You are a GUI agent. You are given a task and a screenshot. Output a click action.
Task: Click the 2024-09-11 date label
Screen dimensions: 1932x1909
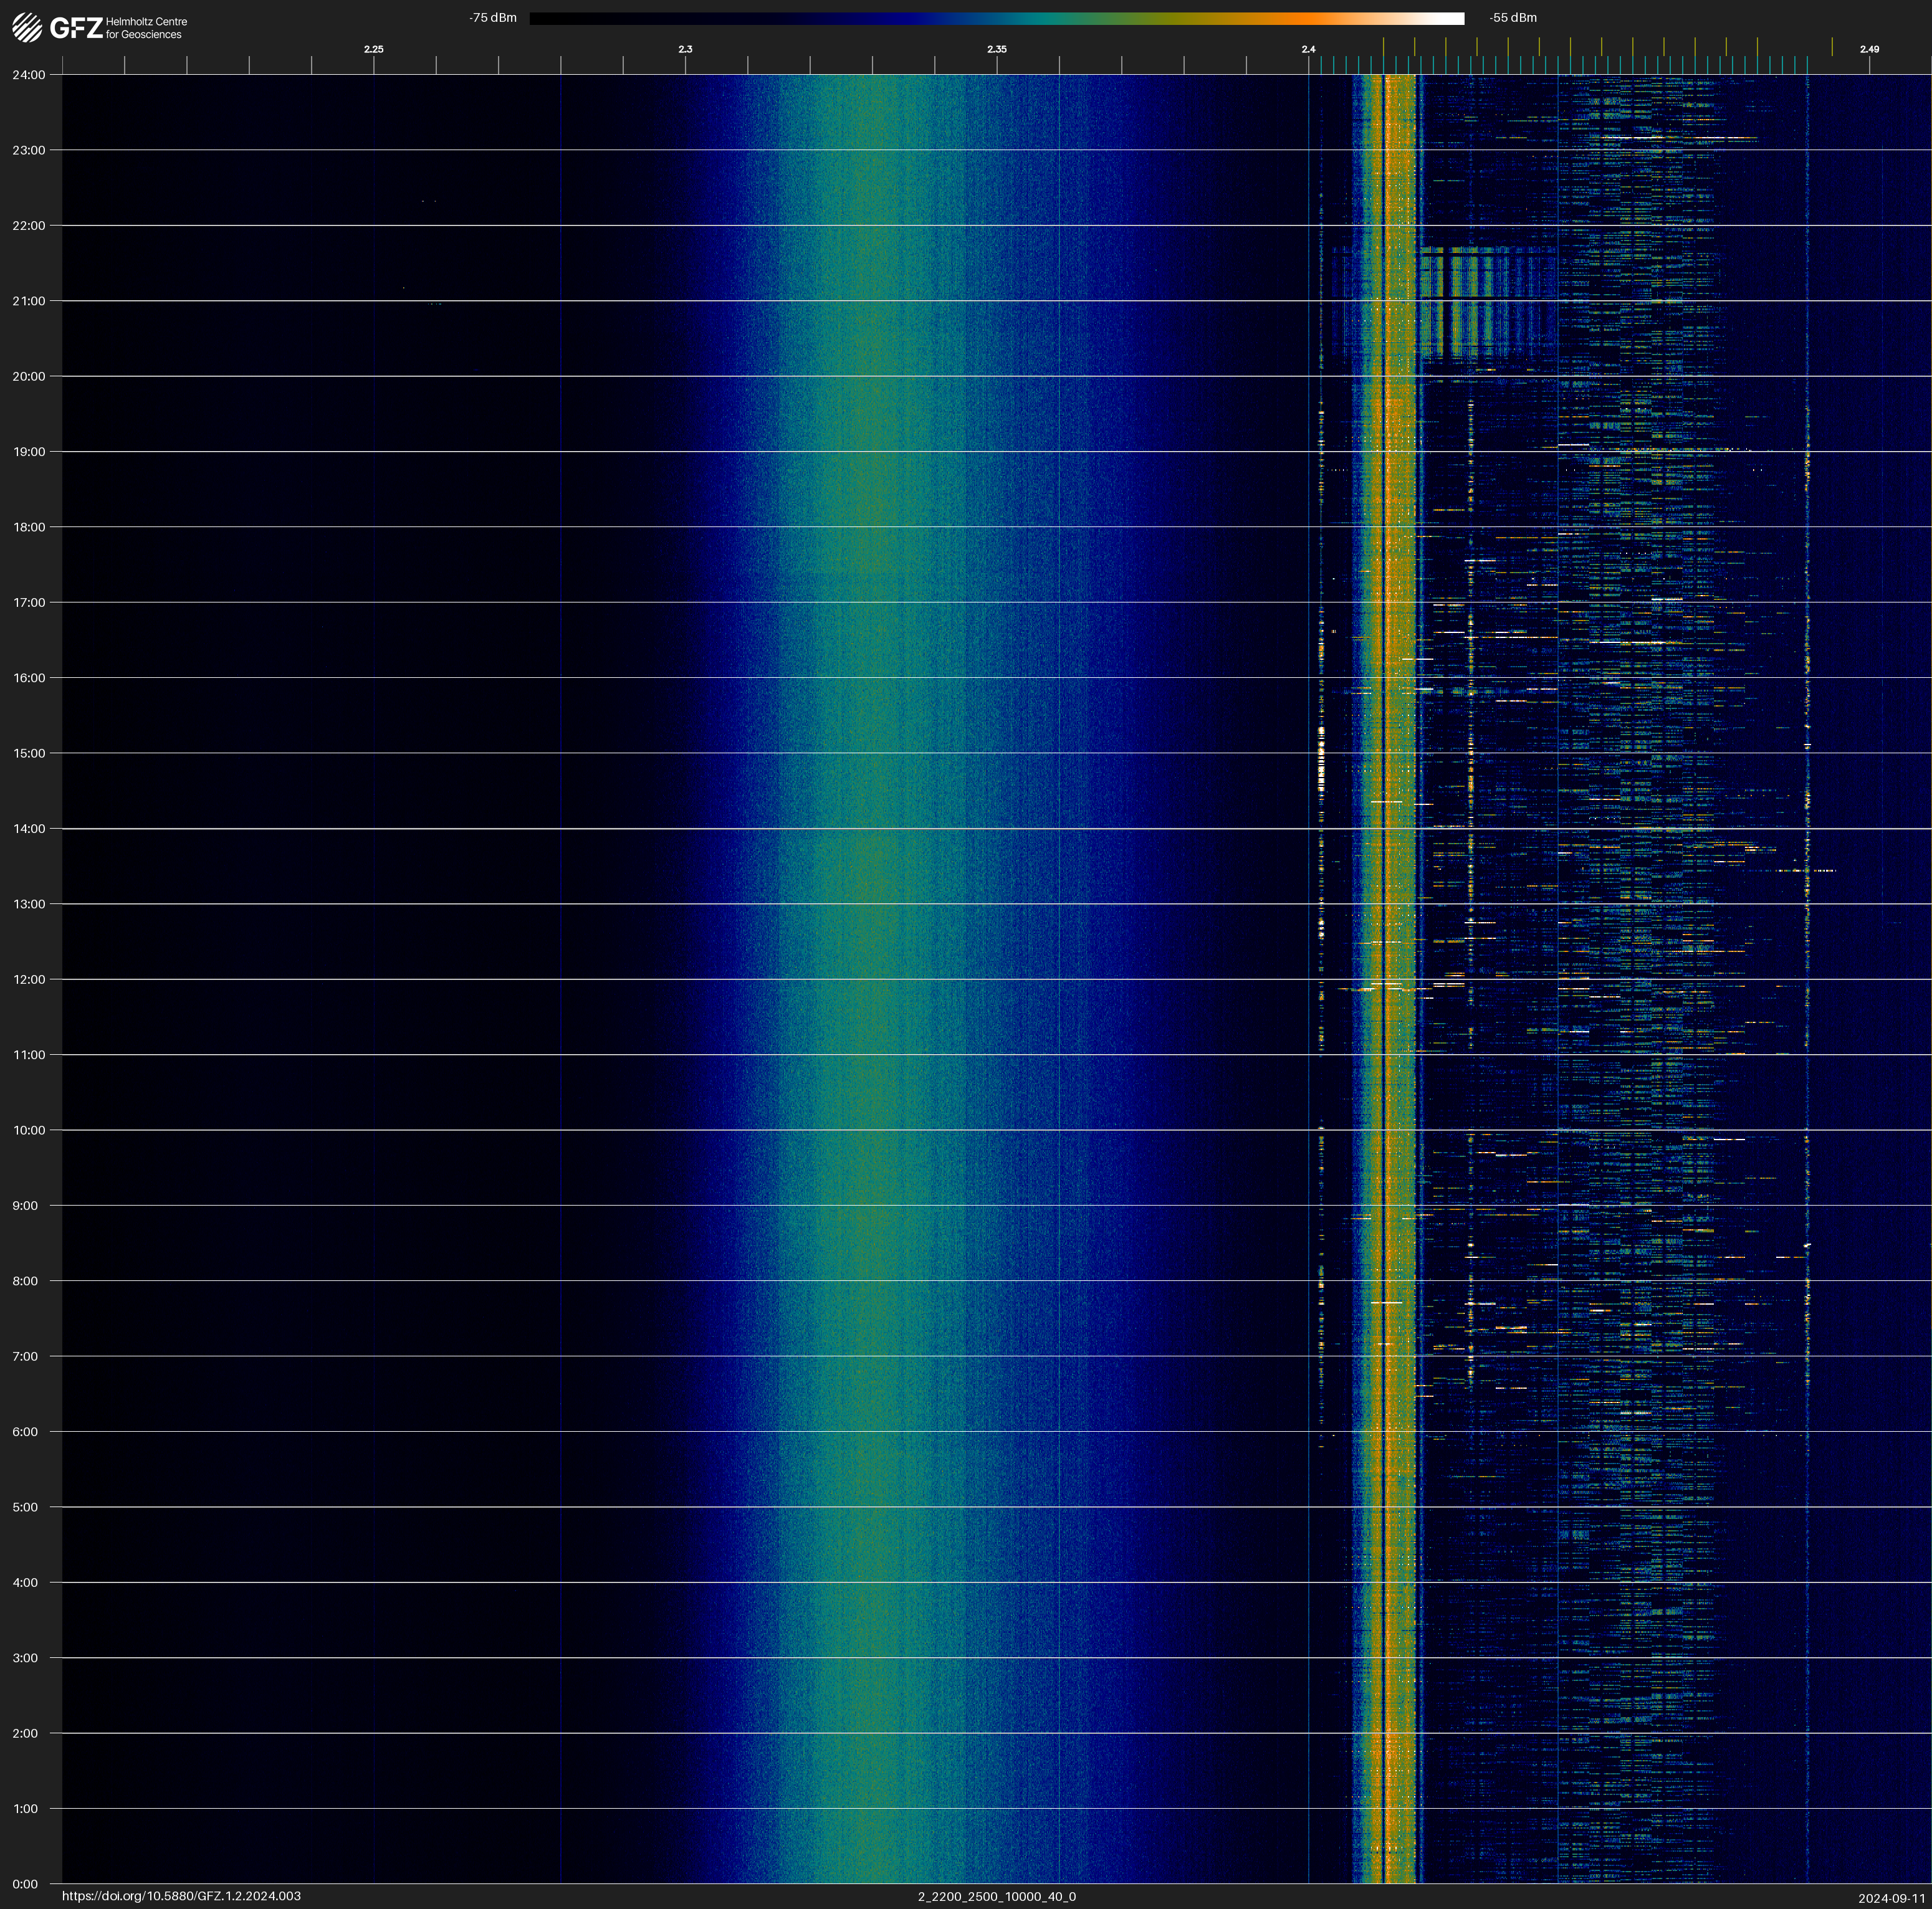click(x=1891, y=1898)
